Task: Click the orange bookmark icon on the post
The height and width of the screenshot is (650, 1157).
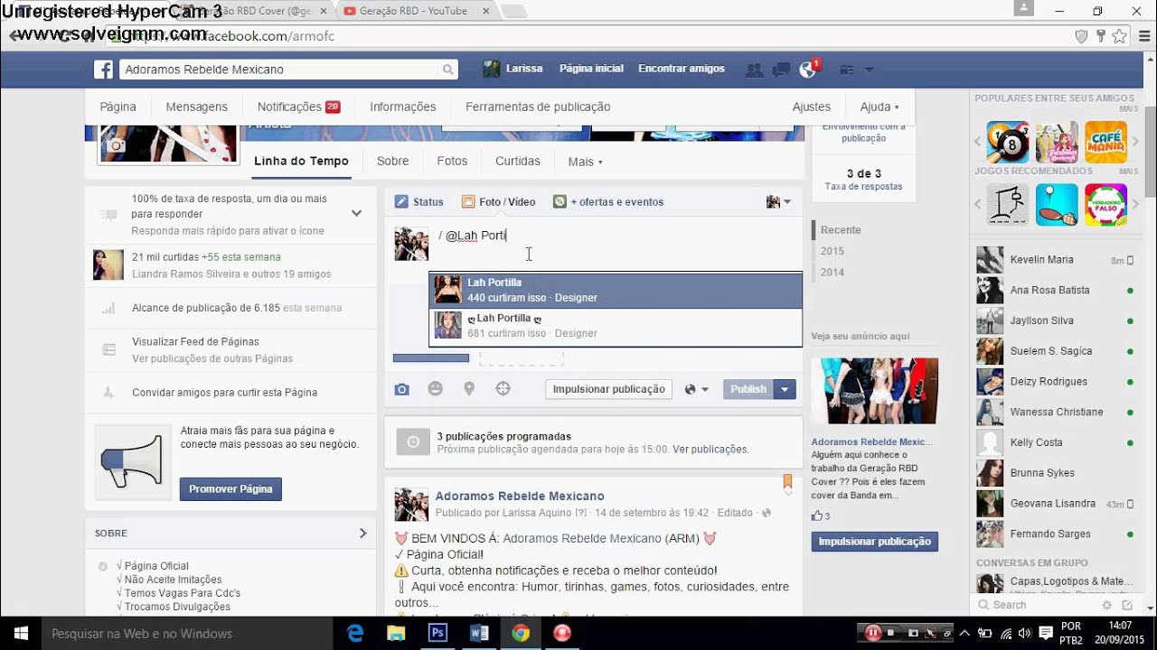Action: (787, 481)
